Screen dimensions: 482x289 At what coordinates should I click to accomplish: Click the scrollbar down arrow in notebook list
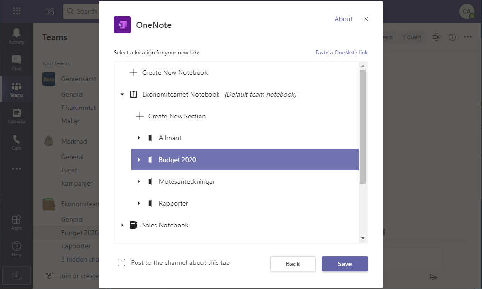363,238
